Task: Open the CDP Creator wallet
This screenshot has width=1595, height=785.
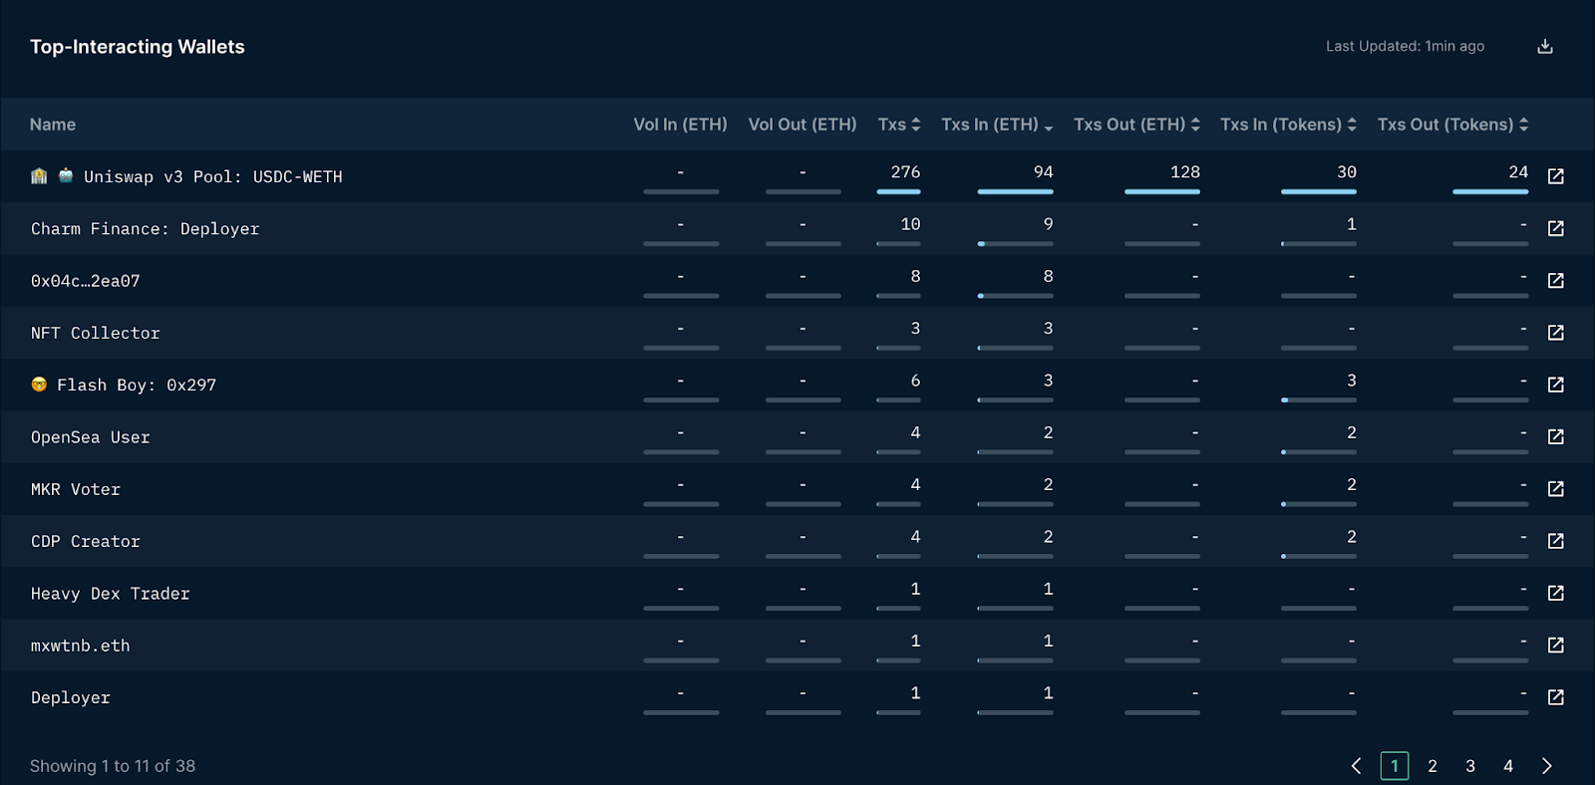Action: 86,541
